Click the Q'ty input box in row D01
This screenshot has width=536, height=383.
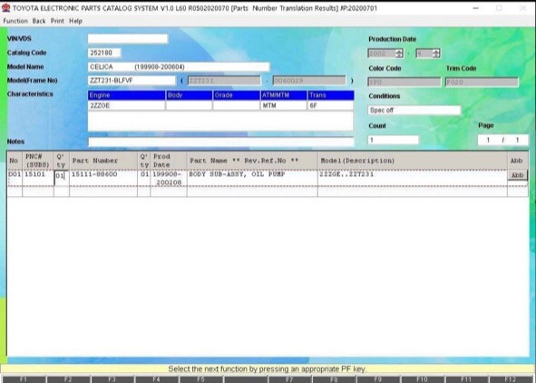pos(61,178)
